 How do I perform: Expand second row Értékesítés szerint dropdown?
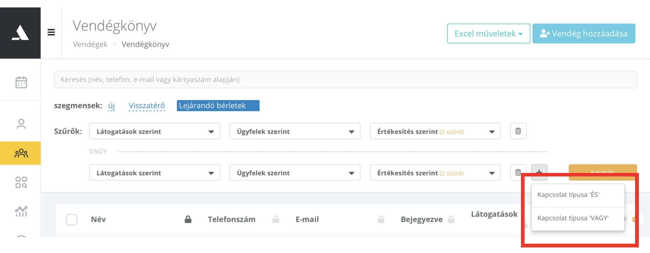click(435, 173)
